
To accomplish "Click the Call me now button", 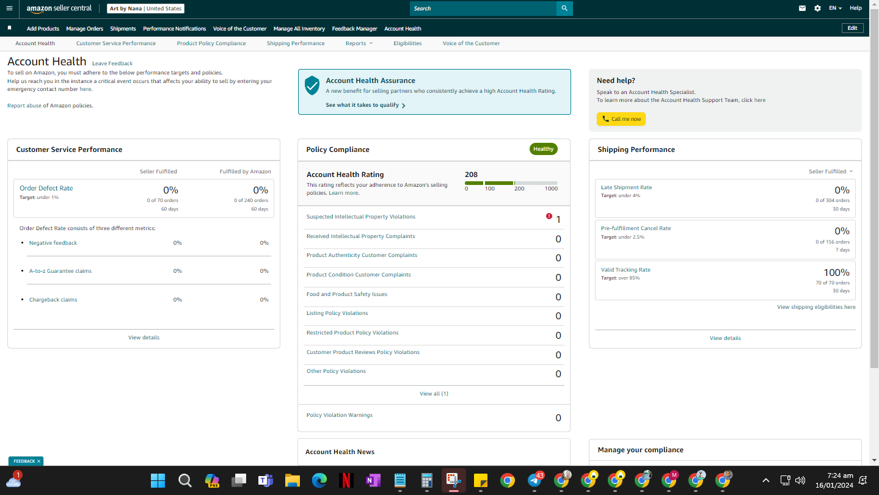I will [x=621, y=119].
